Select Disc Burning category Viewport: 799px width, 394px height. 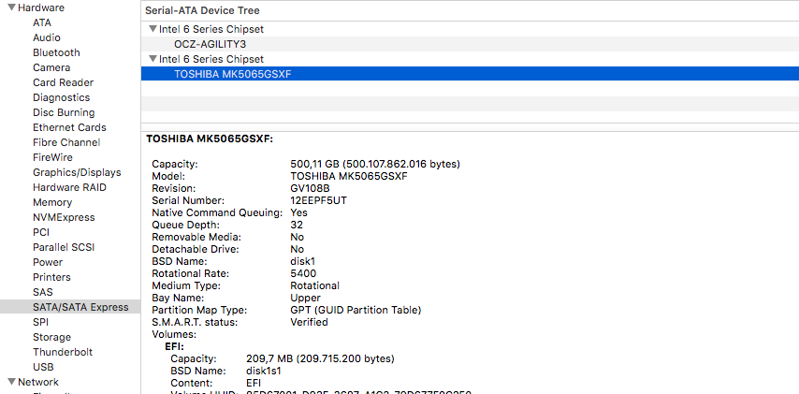tap(64, 112)
